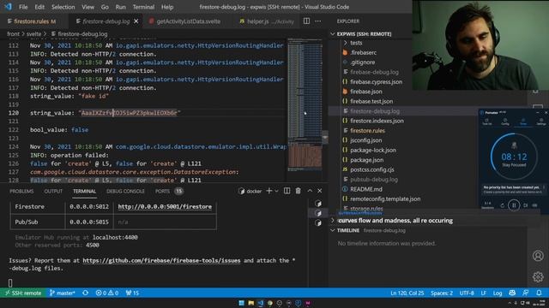Open package.json in the Explorer
This screenshot has width=549, height=308.
pyautogui.click(x=366, y=160)
